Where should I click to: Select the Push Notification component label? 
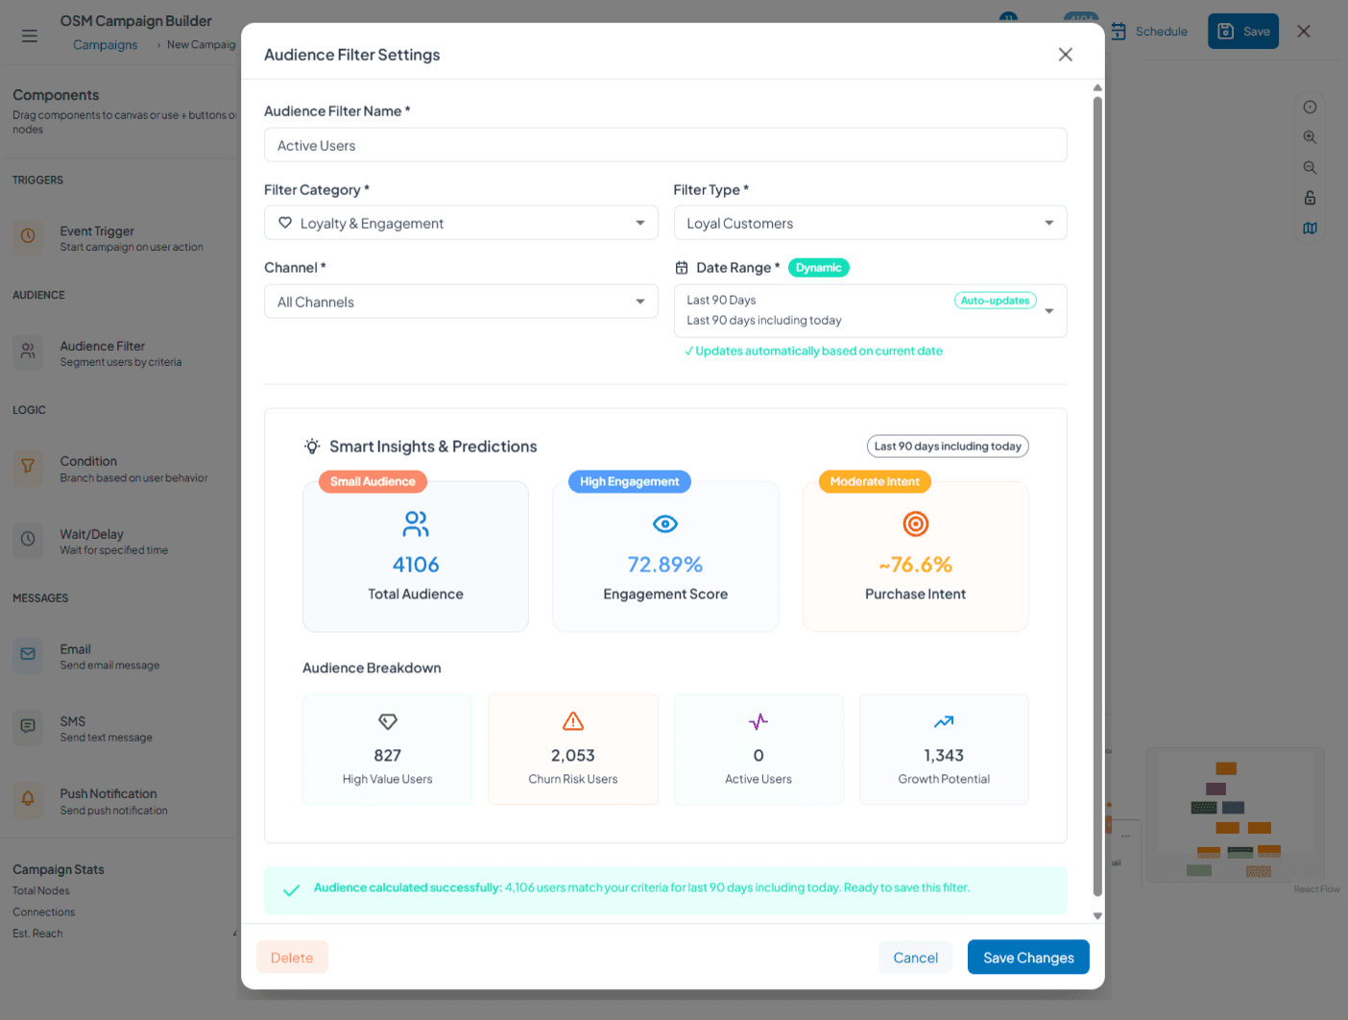(x=108, y=794)
